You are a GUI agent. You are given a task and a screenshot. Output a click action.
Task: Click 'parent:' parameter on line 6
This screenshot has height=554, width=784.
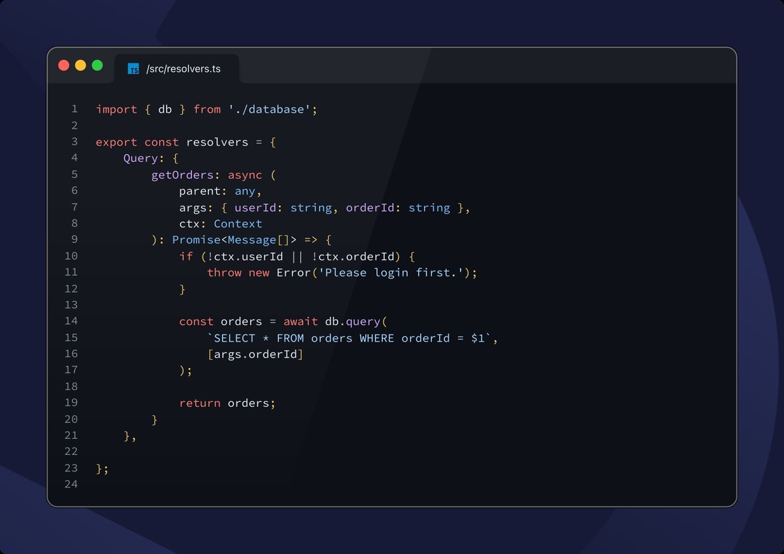coord(203,191)
